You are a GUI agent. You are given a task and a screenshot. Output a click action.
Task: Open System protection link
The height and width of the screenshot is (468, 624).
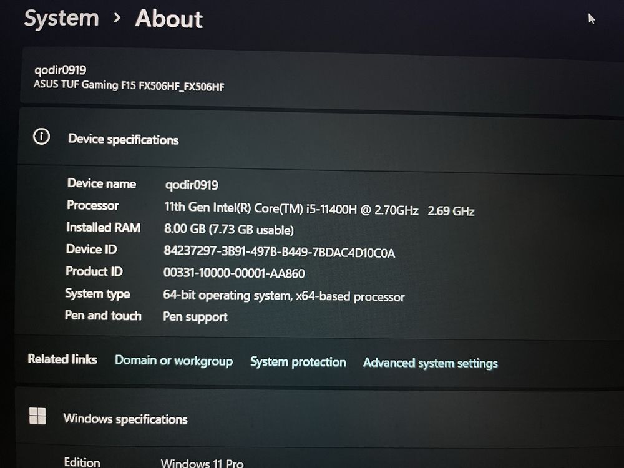point(298,362)
